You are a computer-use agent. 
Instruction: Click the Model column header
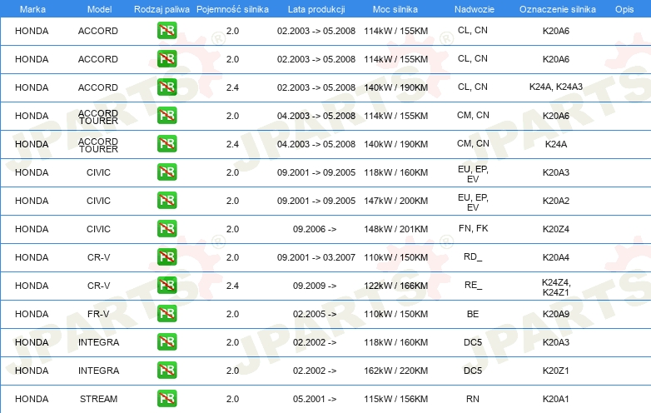point(99,9)
